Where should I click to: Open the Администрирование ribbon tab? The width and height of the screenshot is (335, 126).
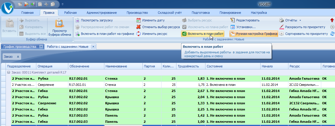coord(102,13)
